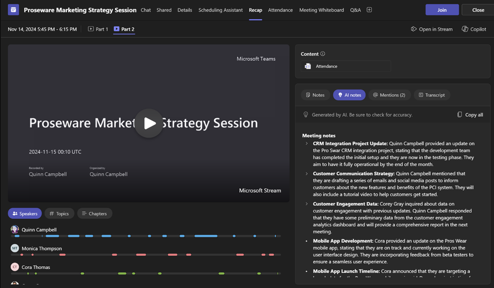Copy all AI notes
This screenshot has width=494, height=288.
point(470,115)
